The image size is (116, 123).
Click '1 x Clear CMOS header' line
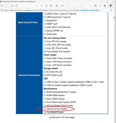pyautogui.click(x=54, y=99)
